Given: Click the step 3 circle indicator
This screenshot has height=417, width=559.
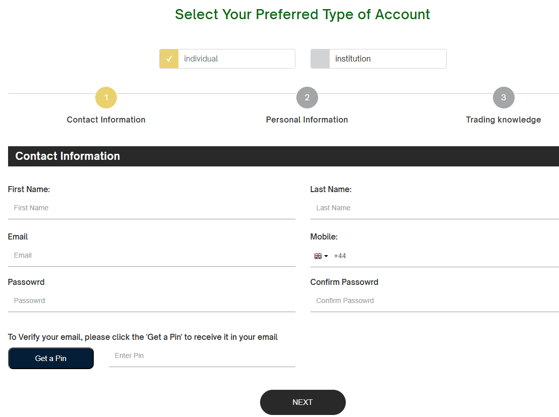Looking at the screenshot, I should click(x=503, y=97).
